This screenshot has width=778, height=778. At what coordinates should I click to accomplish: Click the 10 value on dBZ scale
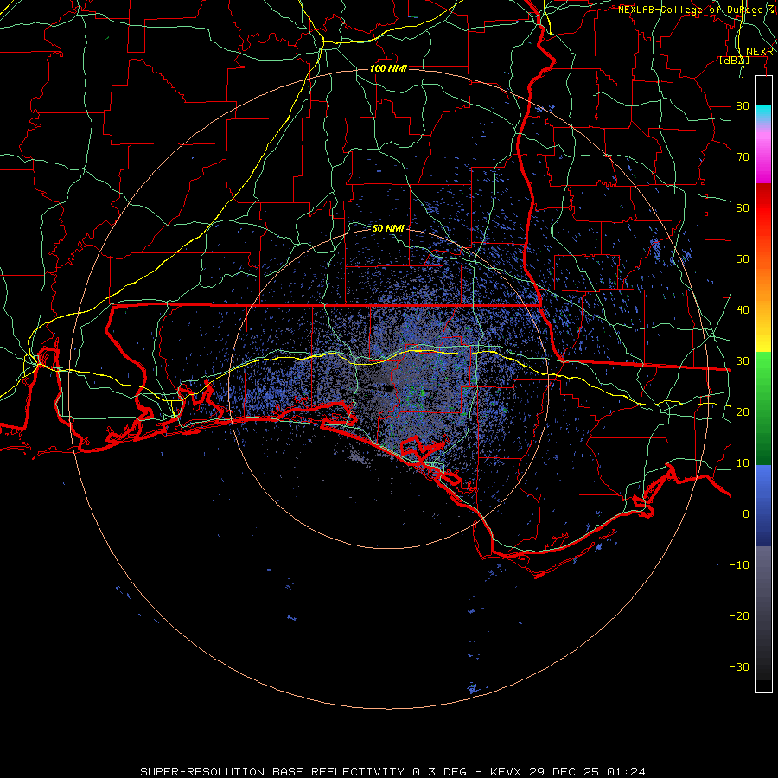[743, 463]
